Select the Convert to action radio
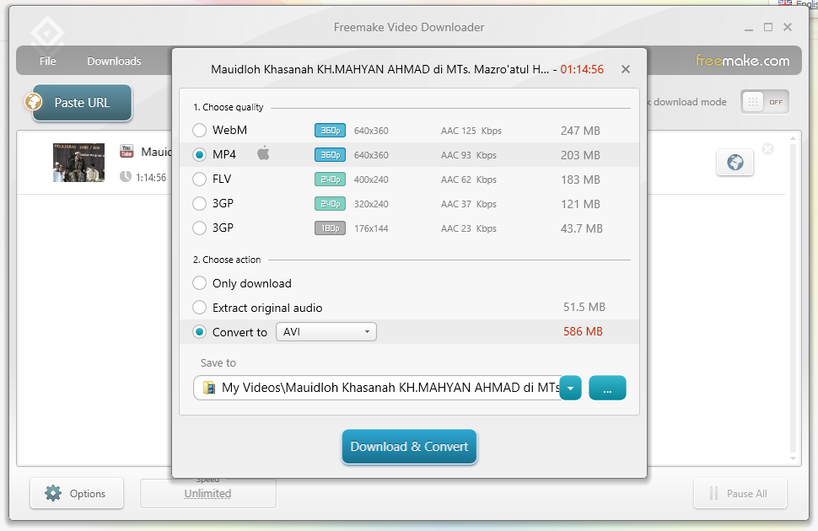Viewport: 818px width, 531px height. [x=199, y=332]
